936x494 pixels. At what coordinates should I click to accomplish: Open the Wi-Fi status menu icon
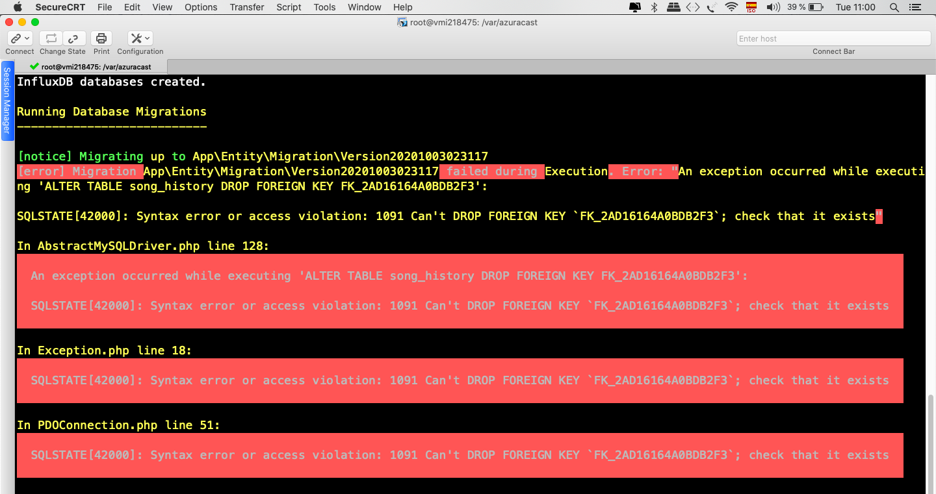[x=732, y=7]
